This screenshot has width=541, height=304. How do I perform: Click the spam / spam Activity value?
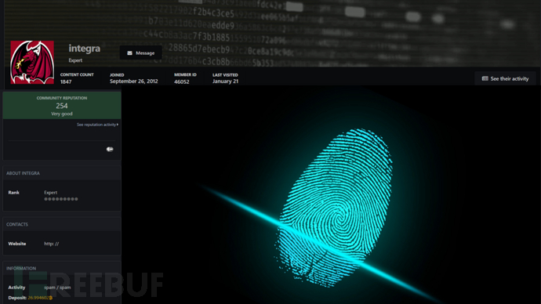57,288
